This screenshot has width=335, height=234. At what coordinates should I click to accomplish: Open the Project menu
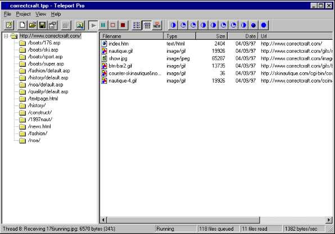point(23,14)
